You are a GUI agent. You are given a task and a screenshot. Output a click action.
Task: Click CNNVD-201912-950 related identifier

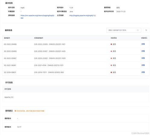coord(56,72)
